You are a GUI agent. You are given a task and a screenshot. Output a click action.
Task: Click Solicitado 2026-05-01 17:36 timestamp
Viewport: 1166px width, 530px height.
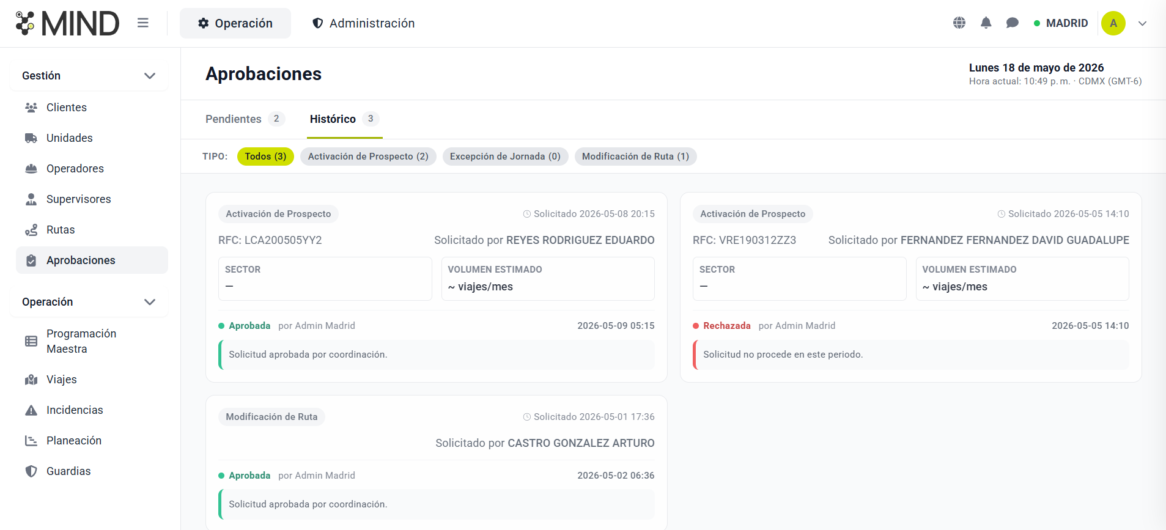pyautogui.click(x=589, y=417)
